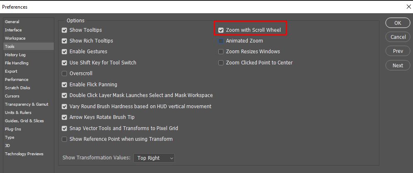Toggle Zoom with Scroll Wheel checkbox

click(221, 30)
